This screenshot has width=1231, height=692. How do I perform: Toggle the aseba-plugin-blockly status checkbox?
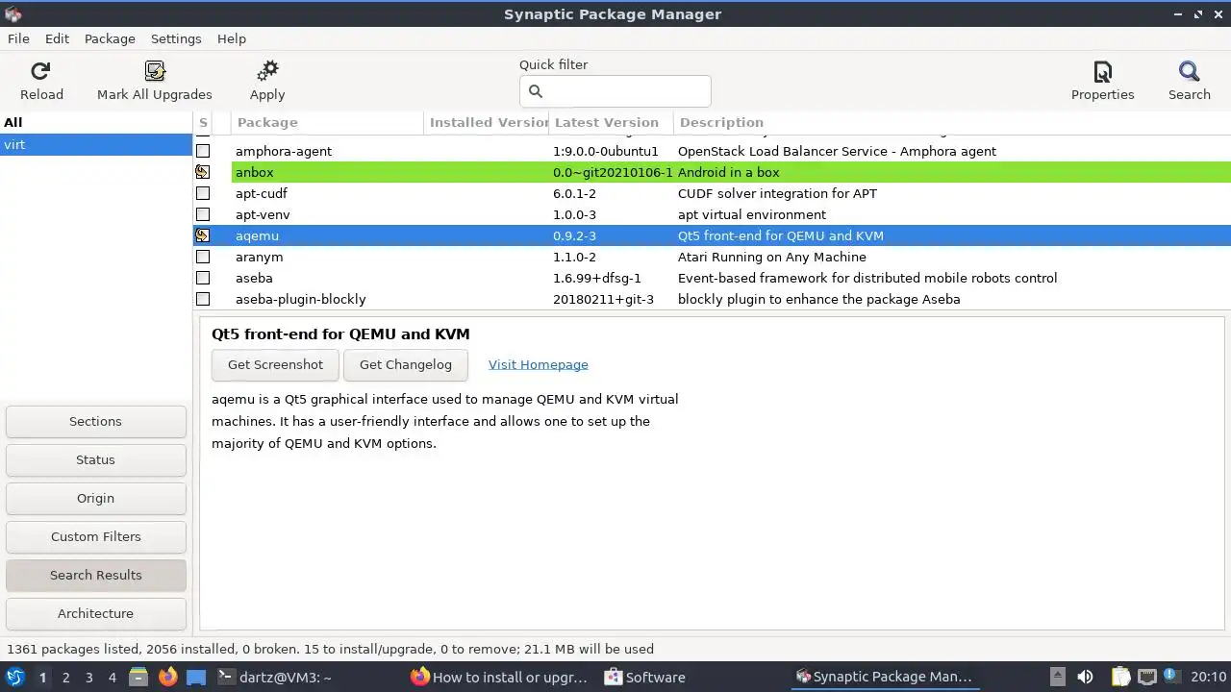pyautogui.click(x=203, y=299)
